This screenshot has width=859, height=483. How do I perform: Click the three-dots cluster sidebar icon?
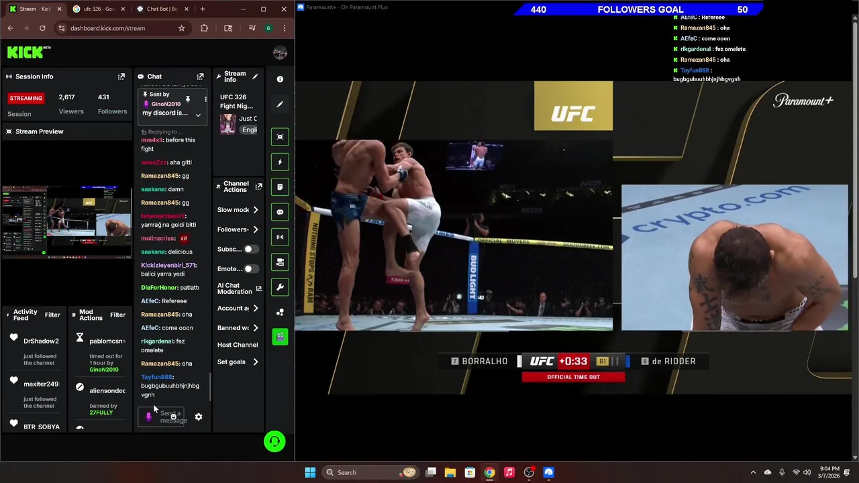[x=280, y=312]
